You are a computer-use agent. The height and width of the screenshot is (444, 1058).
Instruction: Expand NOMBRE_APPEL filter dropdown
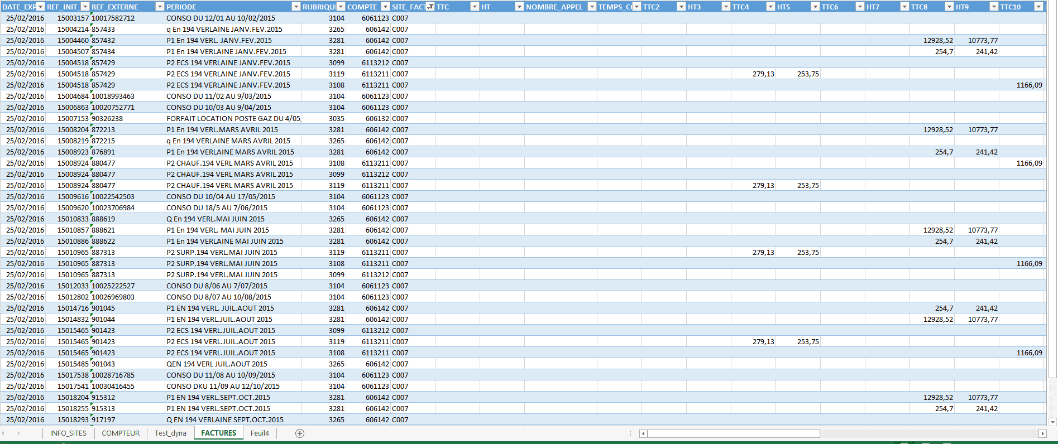pyautogui.click(x=592, y=7)
